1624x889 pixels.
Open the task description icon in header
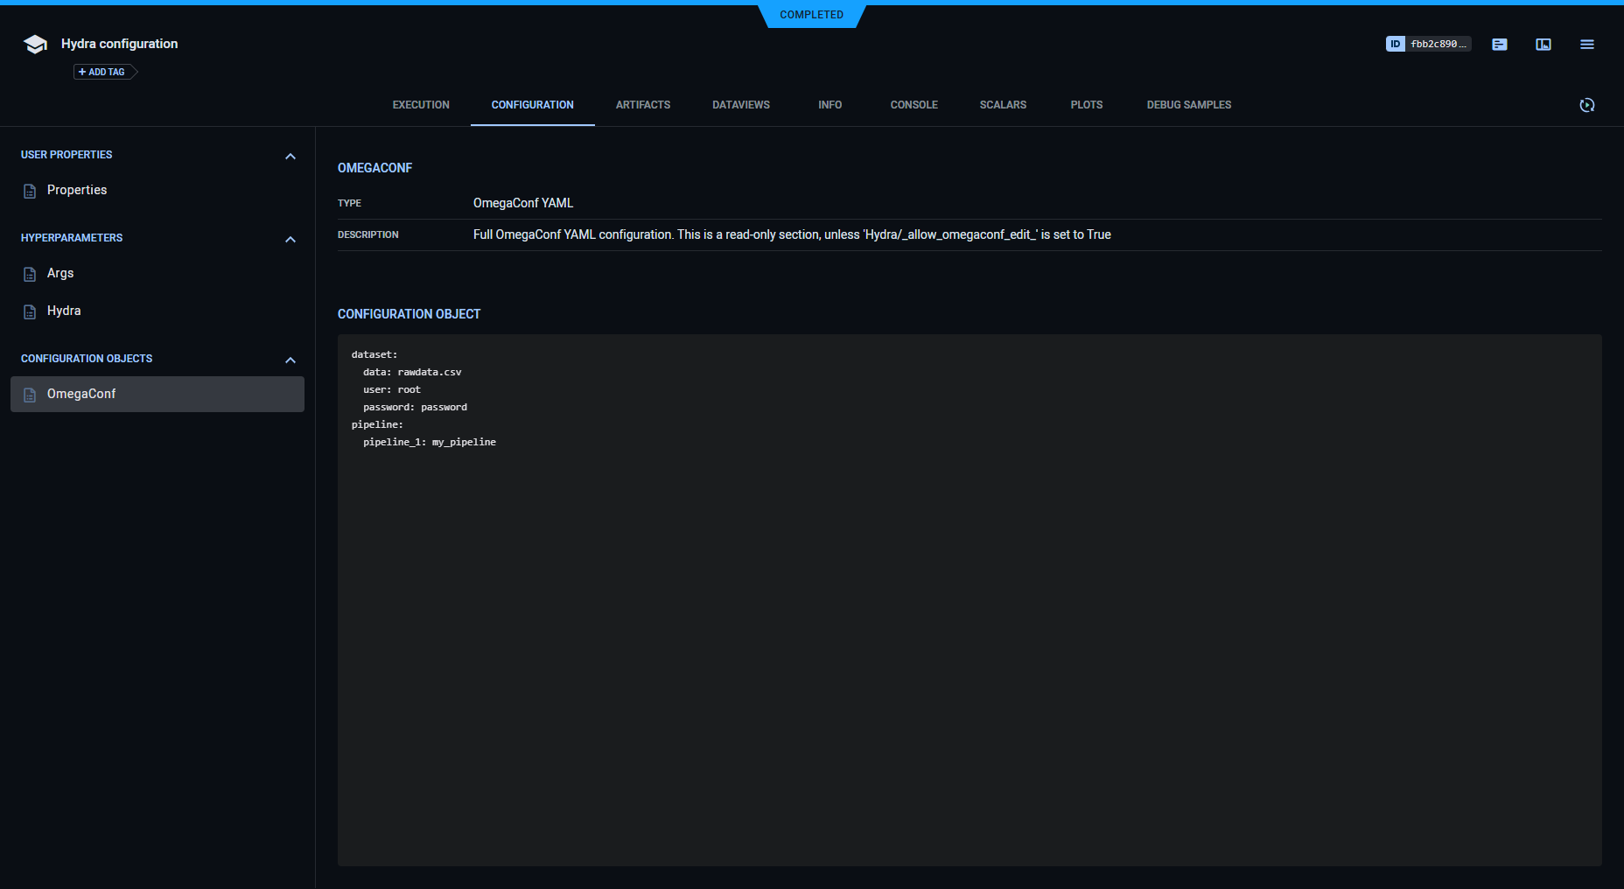(1499, 45)
